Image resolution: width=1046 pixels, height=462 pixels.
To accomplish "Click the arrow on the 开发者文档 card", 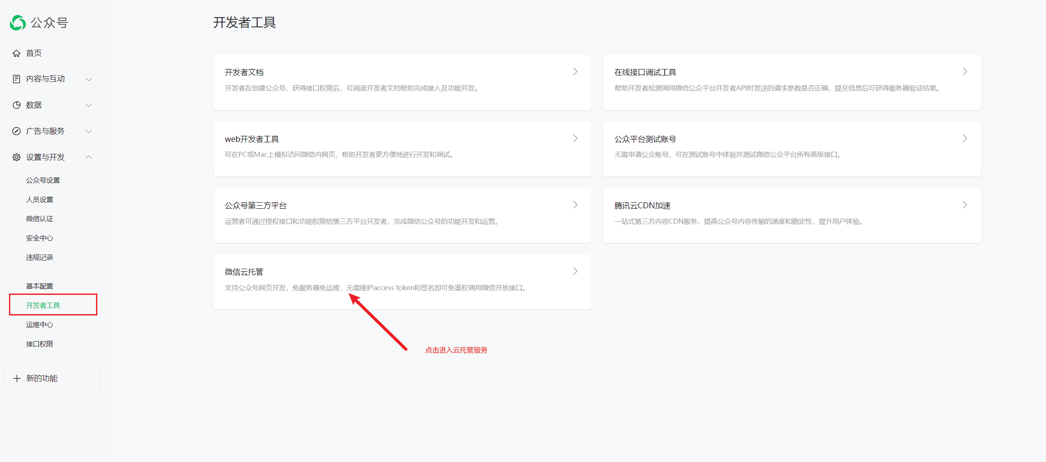I will [575, 72].
